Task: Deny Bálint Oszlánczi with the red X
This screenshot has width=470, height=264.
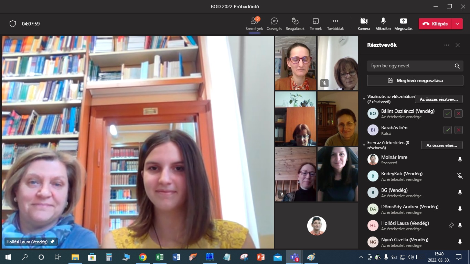Action: tap(459, 113)
